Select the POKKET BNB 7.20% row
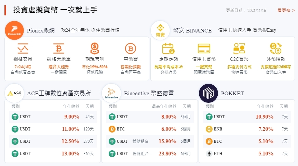Image resolution: width=298 pixels, height=166 pixels. [247, 129]
